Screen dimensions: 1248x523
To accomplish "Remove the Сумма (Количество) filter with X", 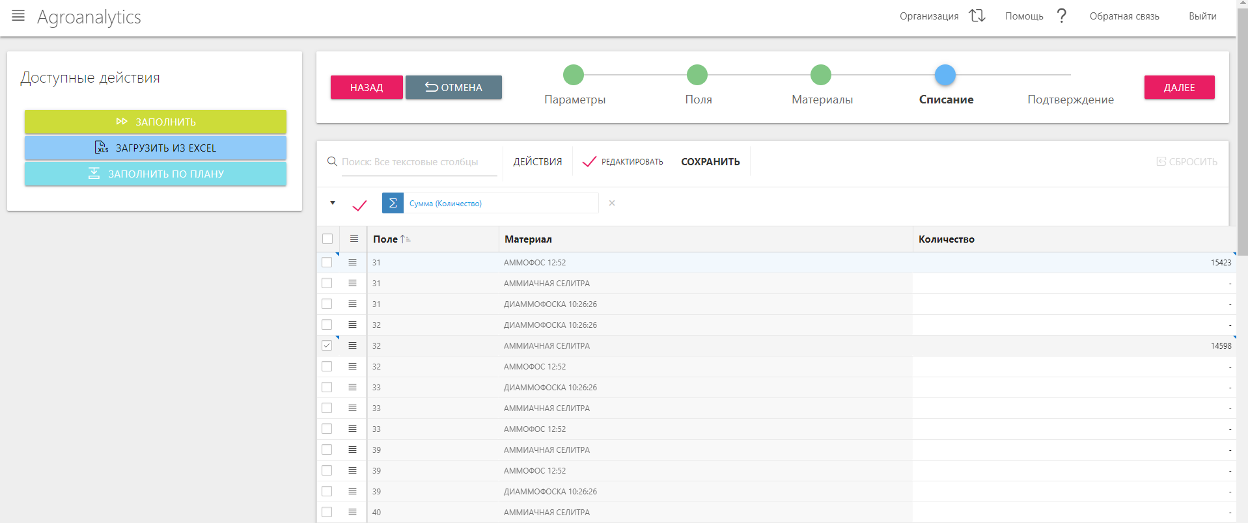I will (x=612, y=203).
